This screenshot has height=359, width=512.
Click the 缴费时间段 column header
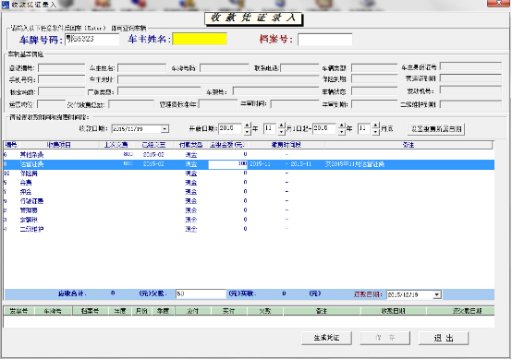tap(286, 145)
